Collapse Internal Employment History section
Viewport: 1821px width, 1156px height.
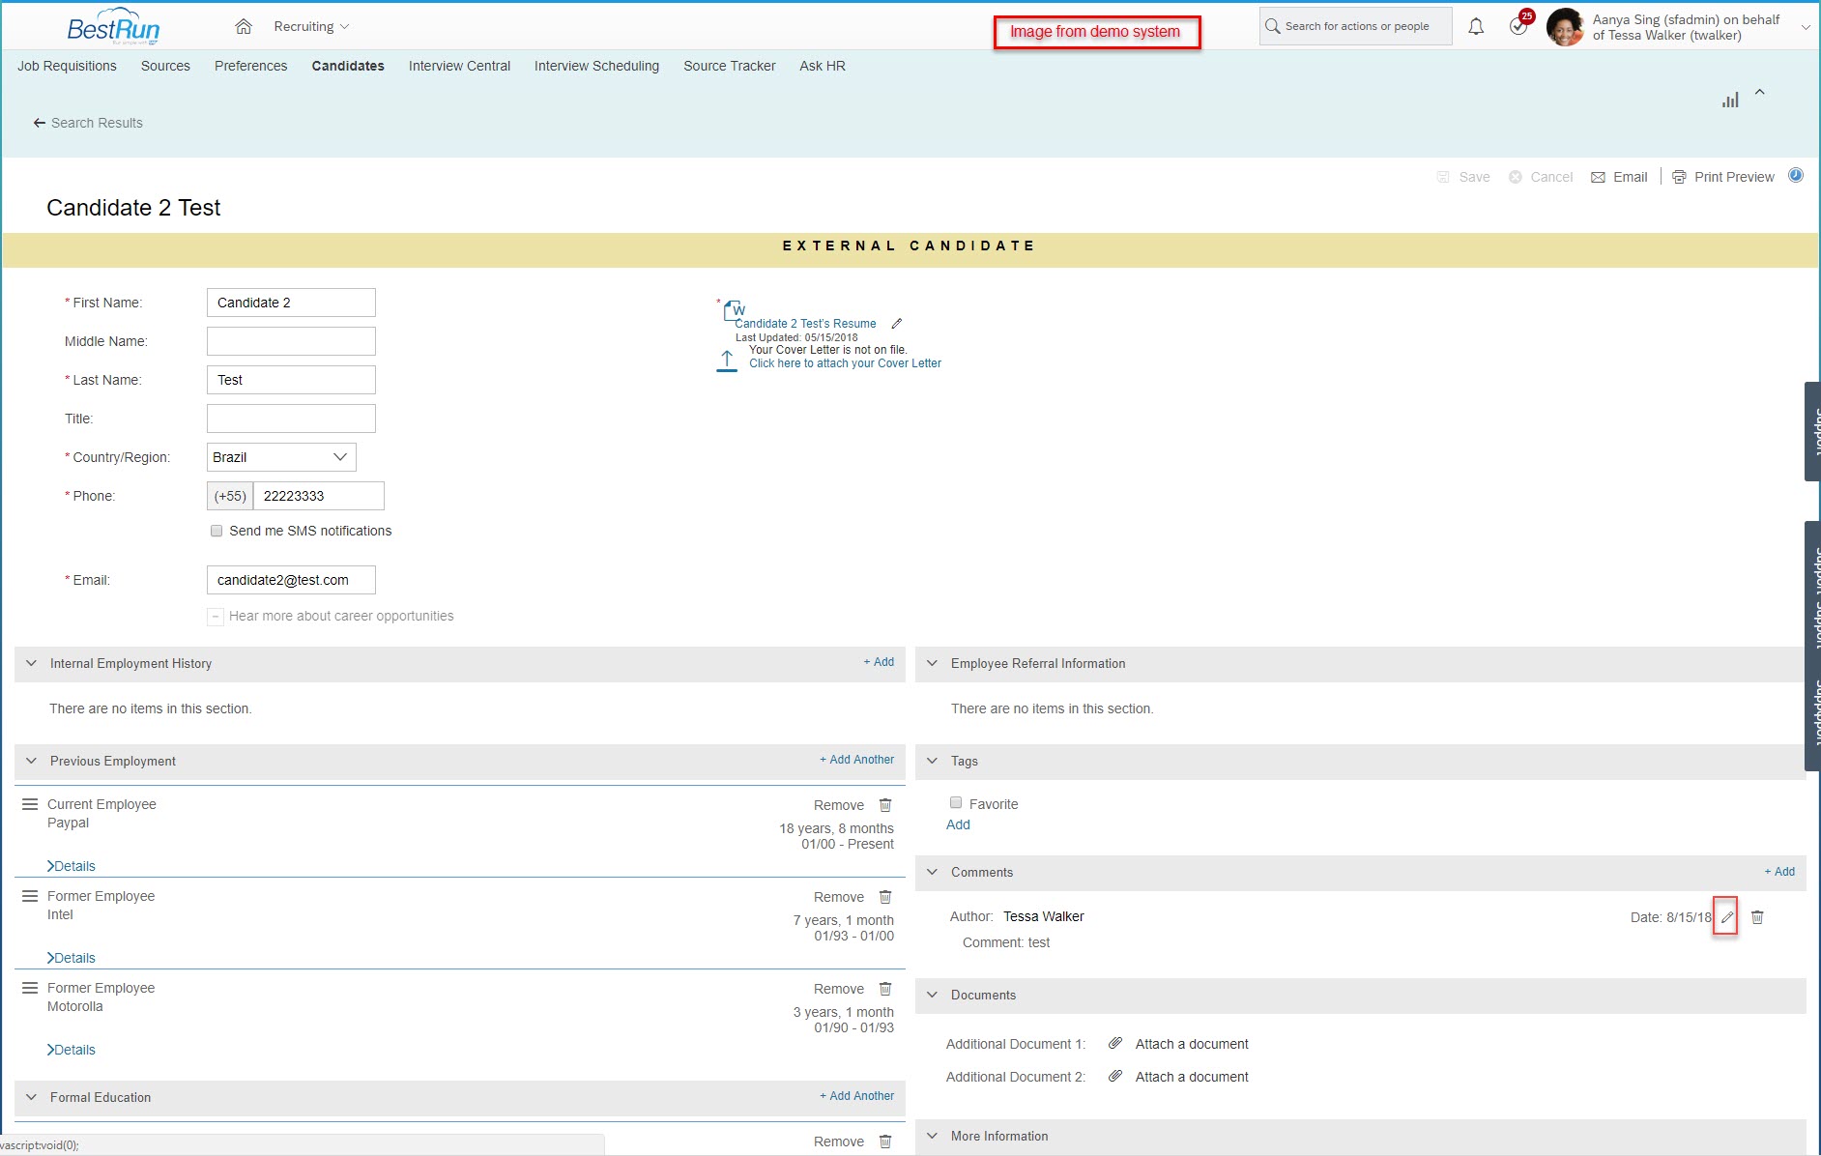click(32, 663)
